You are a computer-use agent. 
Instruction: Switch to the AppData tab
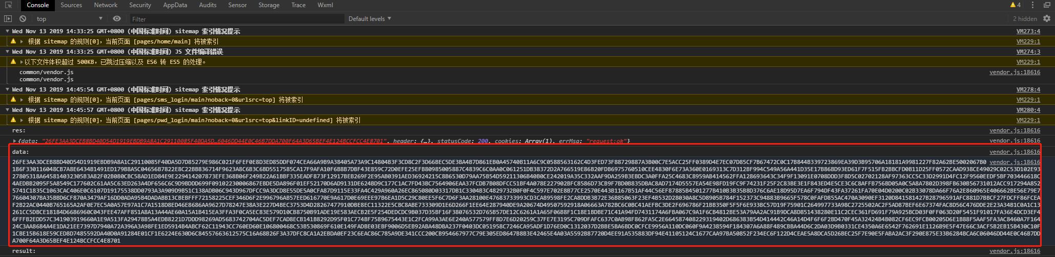[175, 5]
